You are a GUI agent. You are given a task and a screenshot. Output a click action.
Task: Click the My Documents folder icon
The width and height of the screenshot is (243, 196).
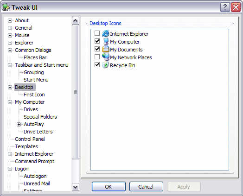106,49
